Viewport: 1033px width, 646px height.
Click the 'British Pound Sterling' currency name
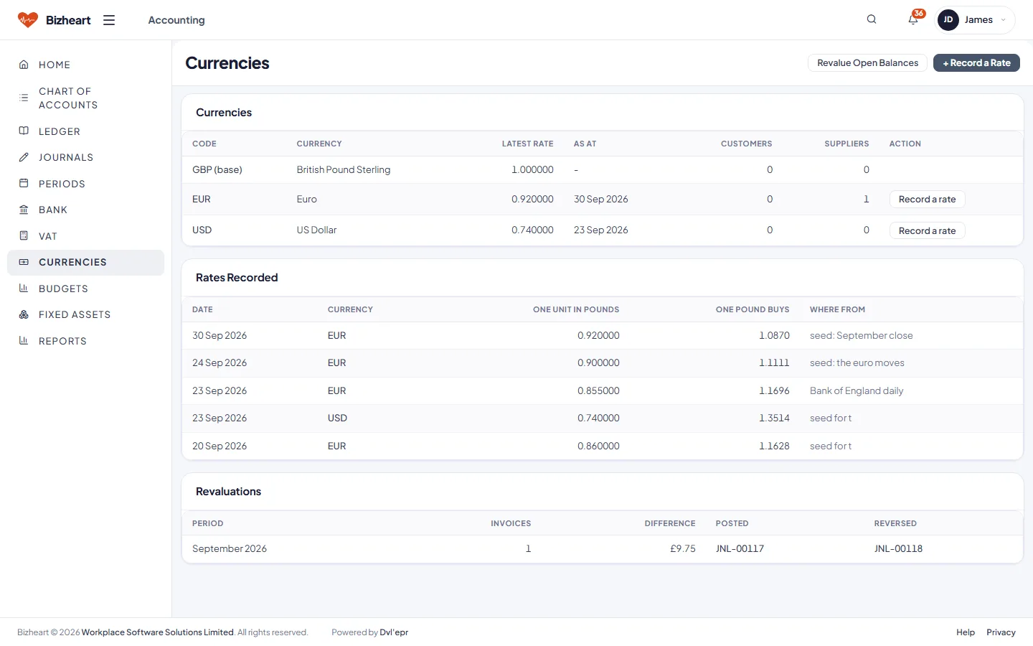pos(344,169)
